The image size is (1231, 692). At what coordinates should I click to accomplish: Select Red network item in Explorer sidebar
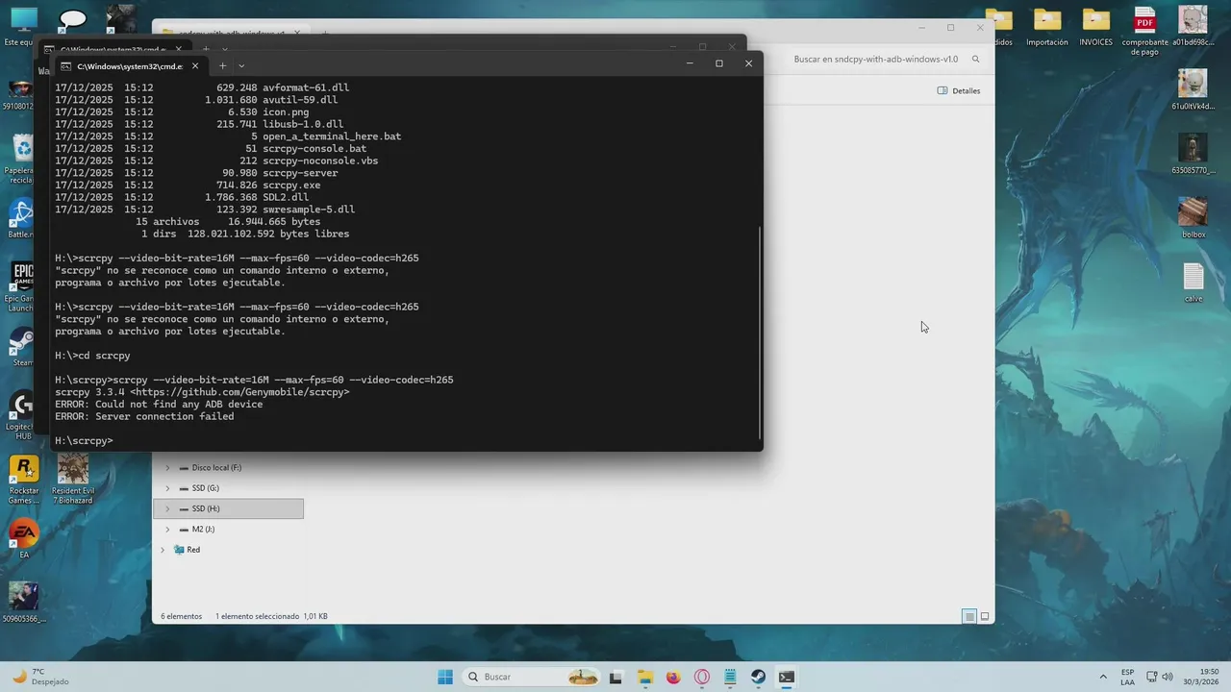point(187,550)
